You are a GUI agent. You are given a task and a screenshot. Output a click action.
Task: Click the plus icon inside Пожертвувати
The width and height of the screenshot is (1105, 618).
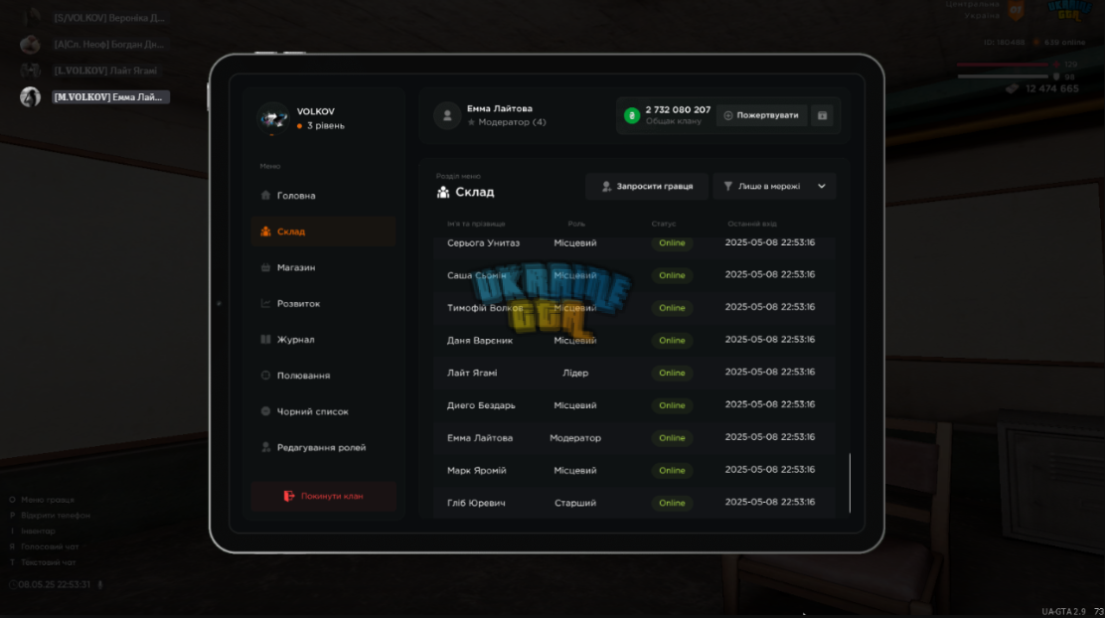coord(728,115)
